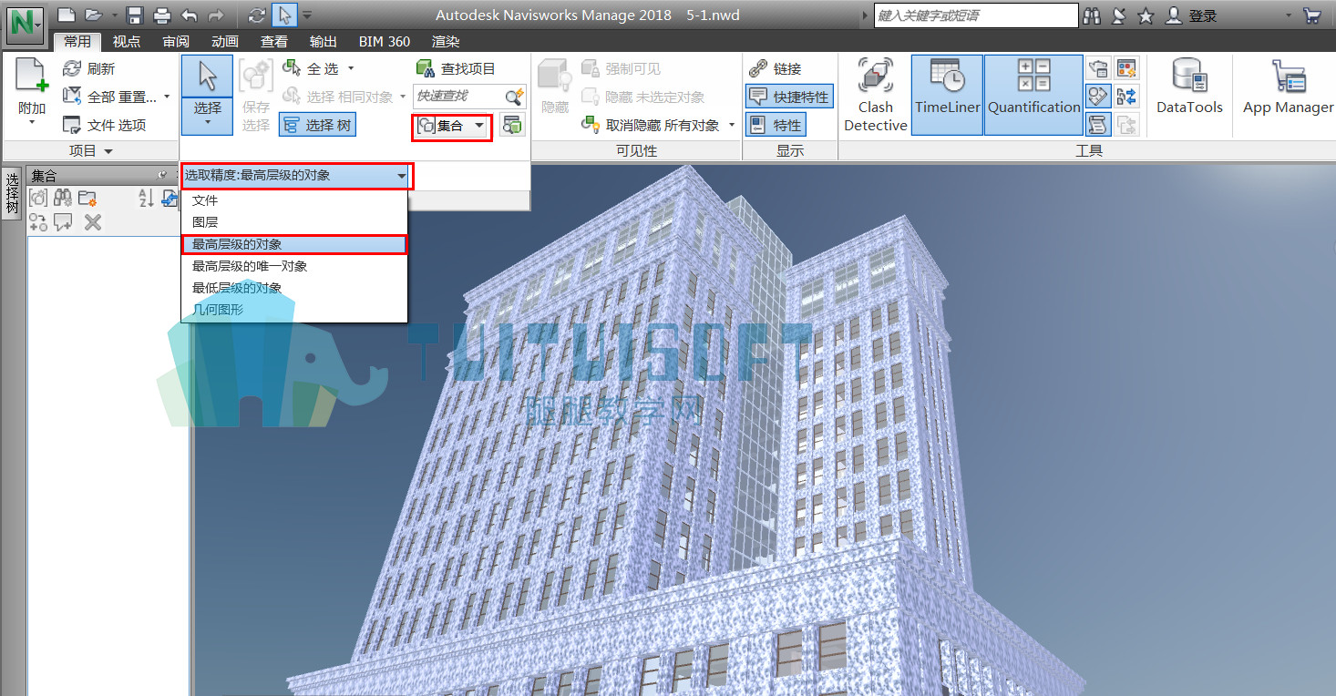1336x696 pixels.
Task: Expand the 项目 panel title arrow
Action: pyautogui.click(x=108, y=151)
